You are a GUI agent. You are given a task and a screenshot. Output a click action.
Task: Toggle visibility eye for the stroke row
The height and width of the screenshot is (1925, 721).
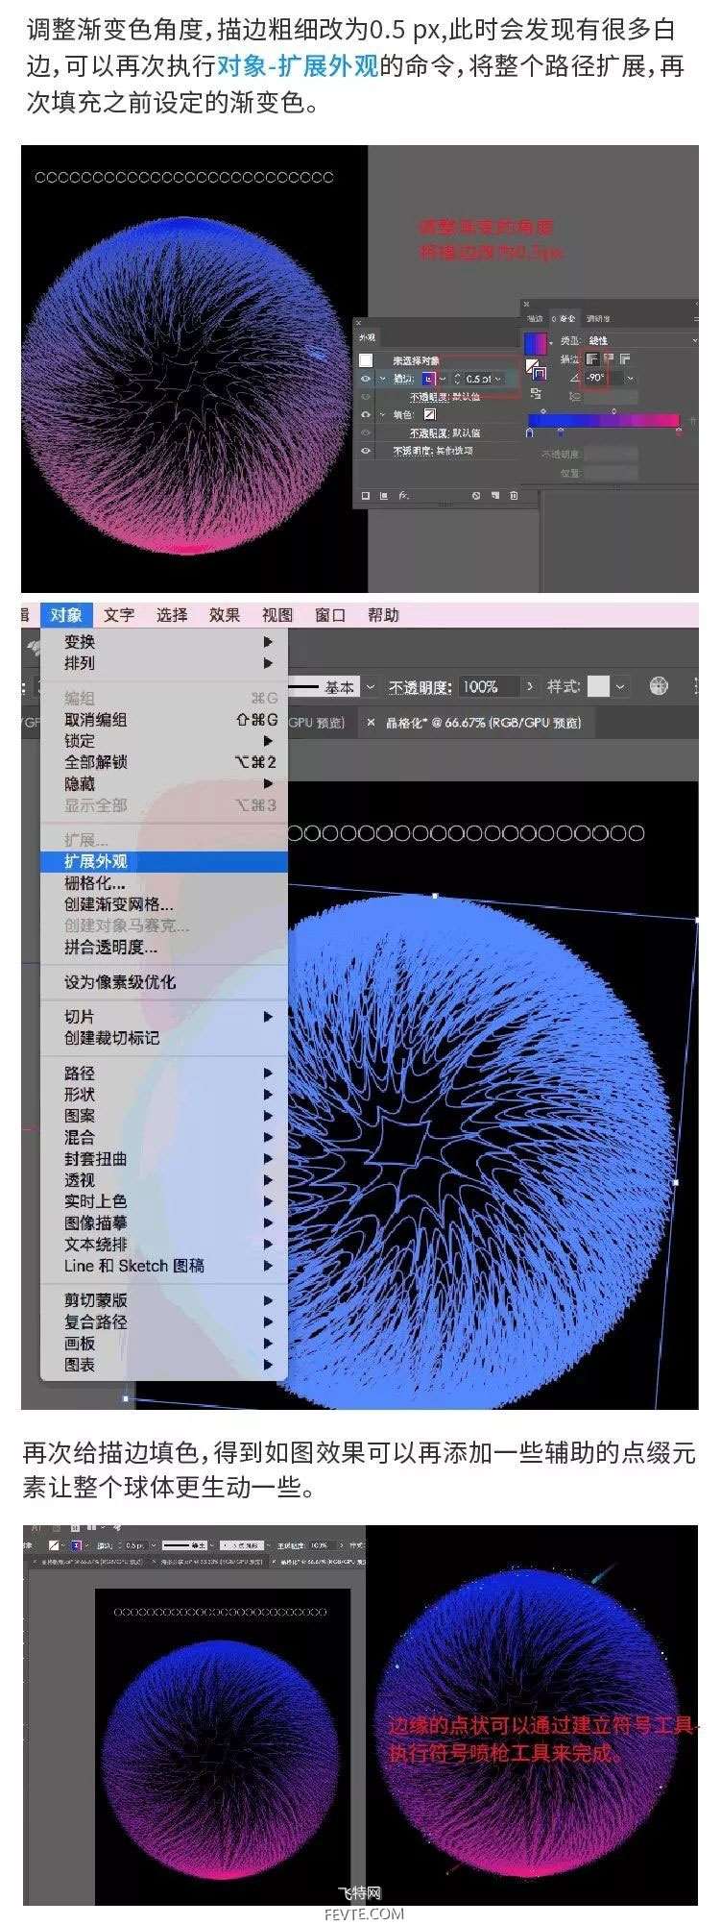click(366, 379)
